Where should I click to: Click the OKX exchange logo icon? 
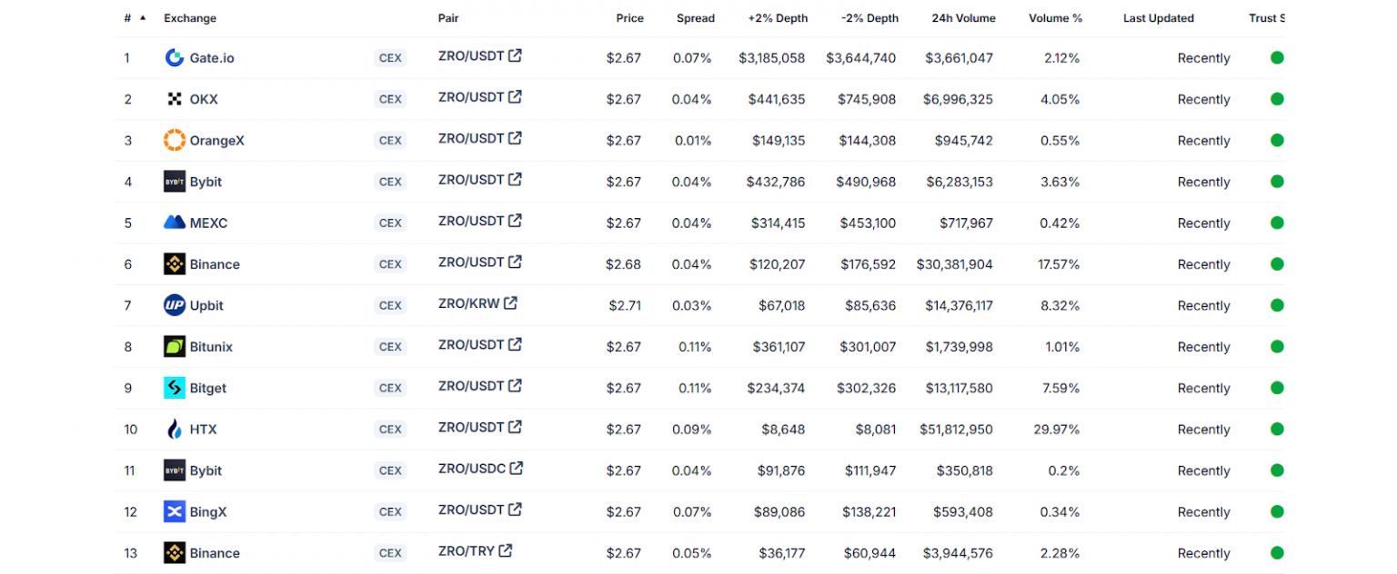click(x=175, y=99)
